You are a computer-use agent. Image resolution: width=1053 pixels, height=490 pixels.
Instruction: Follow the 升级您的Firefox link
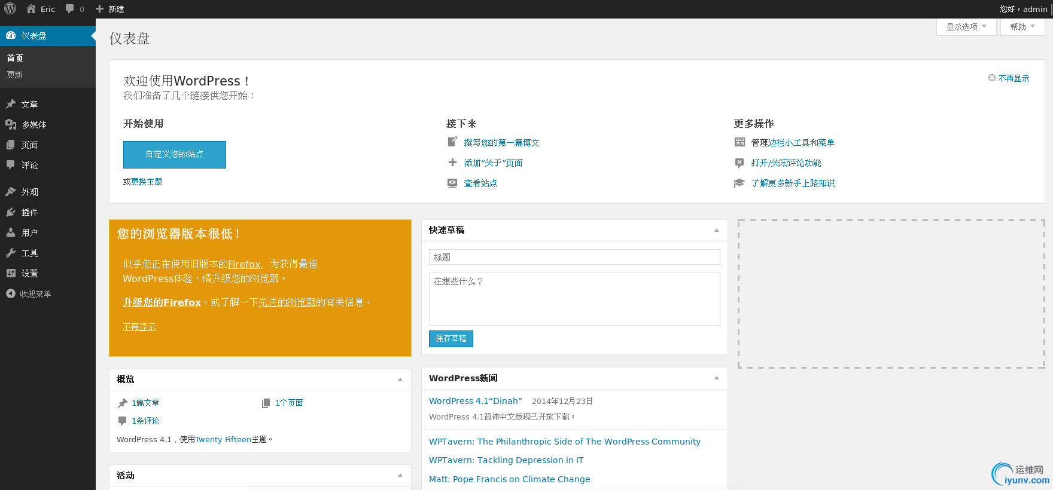click(162, 302)
